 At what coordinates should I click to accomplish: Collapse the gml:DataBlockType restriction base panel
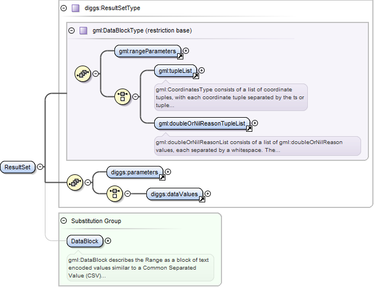tap(71, 31)
